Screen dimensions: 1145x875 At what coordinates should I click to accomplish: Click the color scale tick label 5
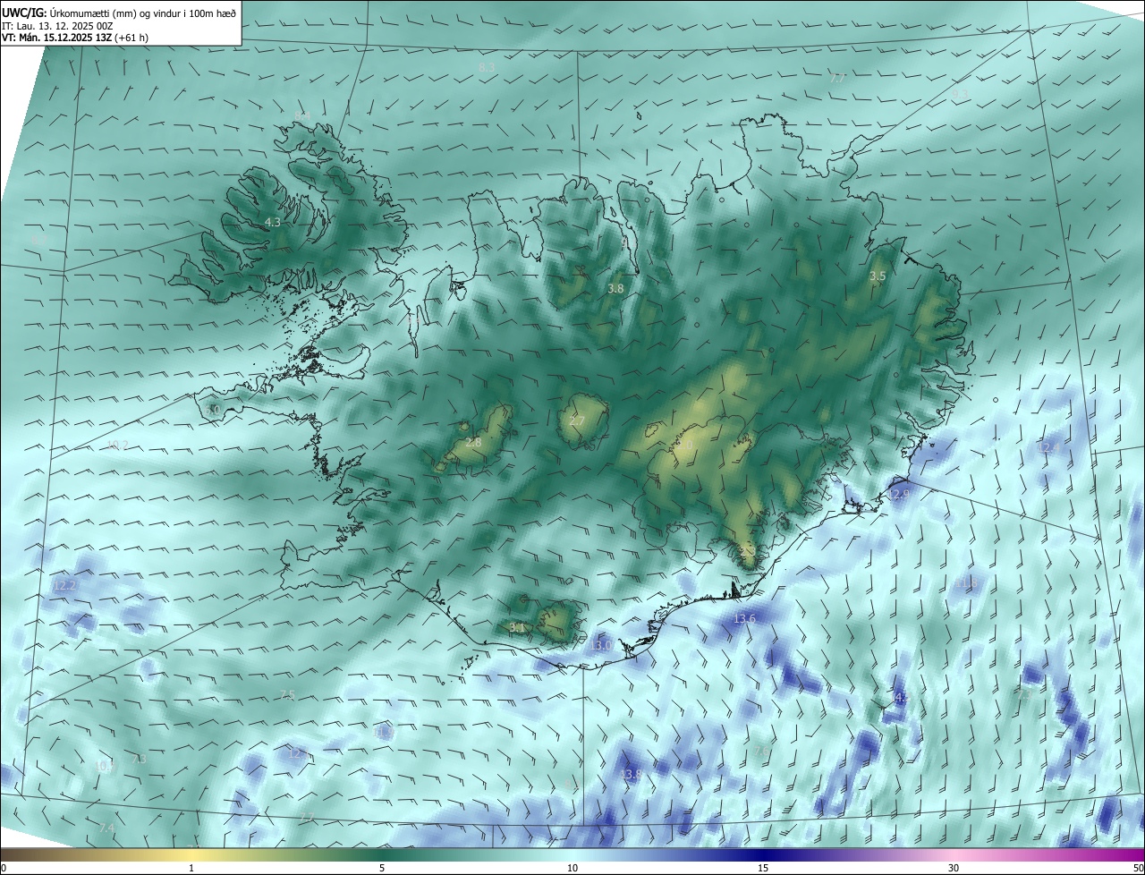(382, 868)
